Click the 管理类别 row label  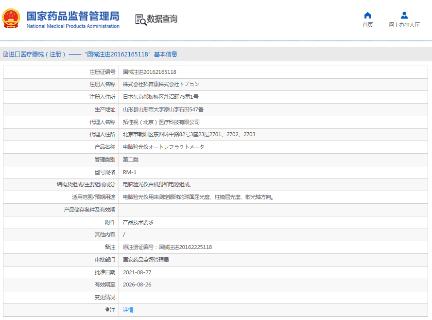click(105, 160)
